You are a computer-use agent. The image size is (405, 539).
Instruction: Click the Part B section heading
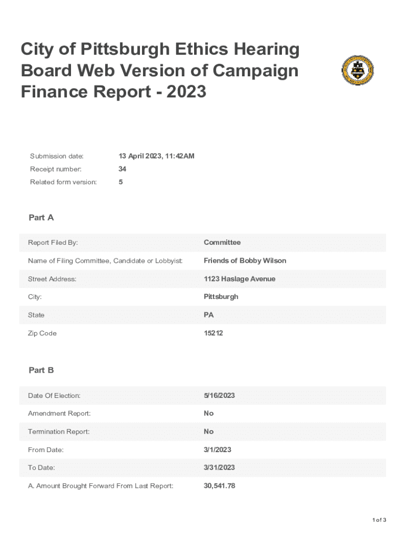coord(41,370)
